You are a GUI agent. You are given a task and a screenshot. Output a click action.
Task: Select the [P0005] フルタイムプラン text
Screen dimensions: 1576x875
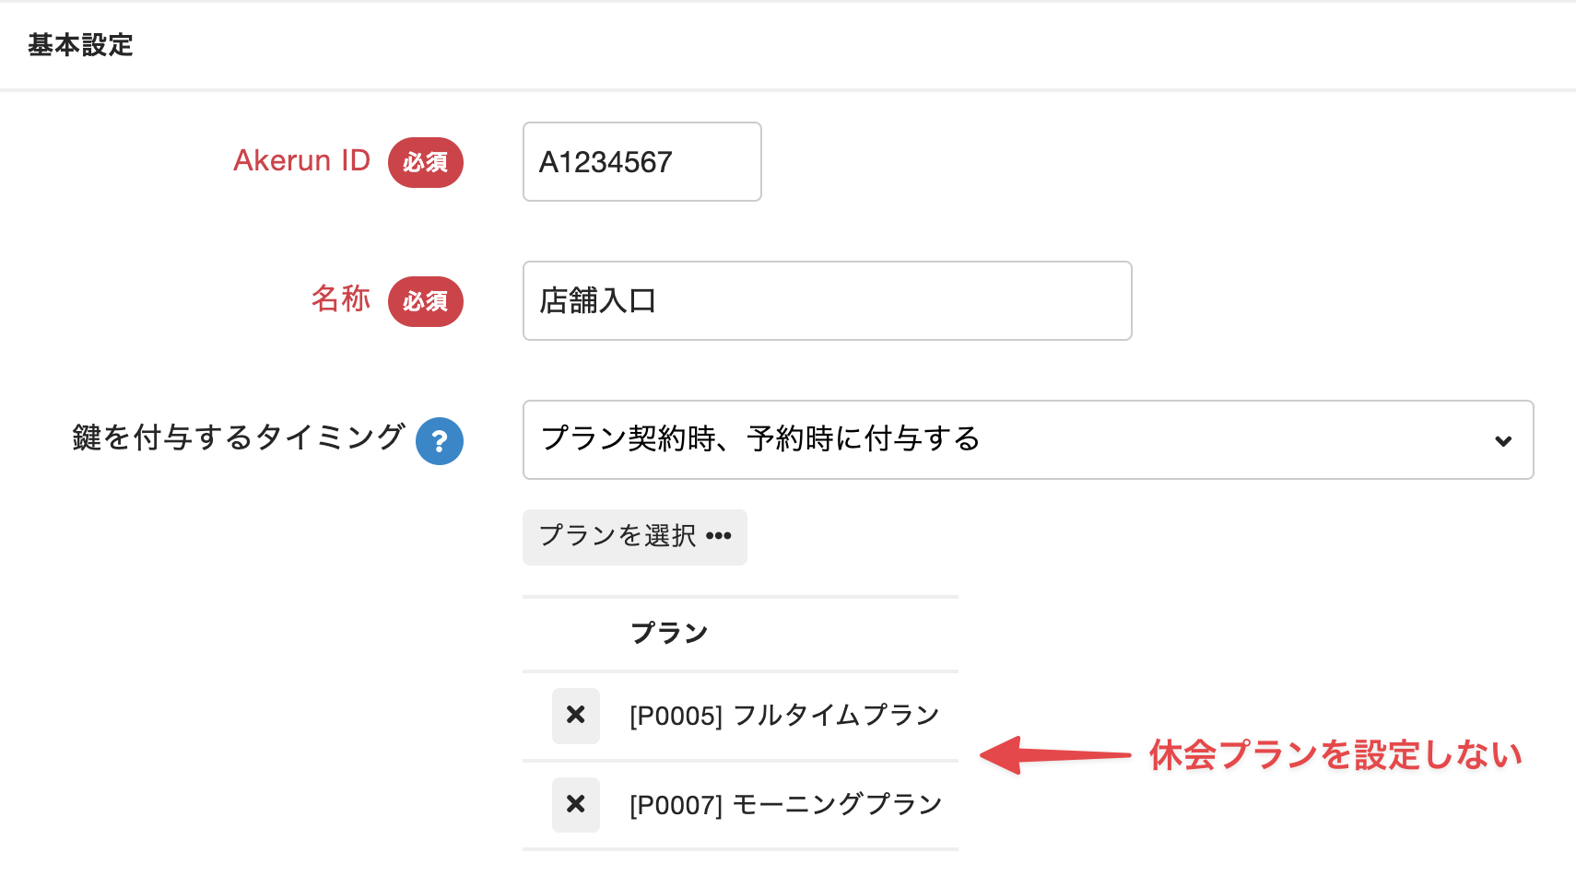point(784,716)
